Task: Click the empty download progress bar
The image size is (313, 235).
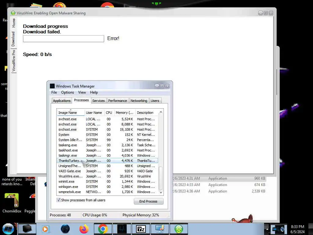Action: click(64, 39)
